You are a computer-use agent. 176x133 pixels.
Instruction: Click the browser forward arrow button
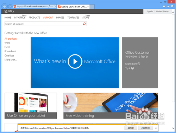tap(10, 6)
